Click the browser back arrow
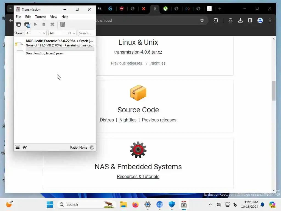Screen dimensions: 281x211 coord(11,20)
